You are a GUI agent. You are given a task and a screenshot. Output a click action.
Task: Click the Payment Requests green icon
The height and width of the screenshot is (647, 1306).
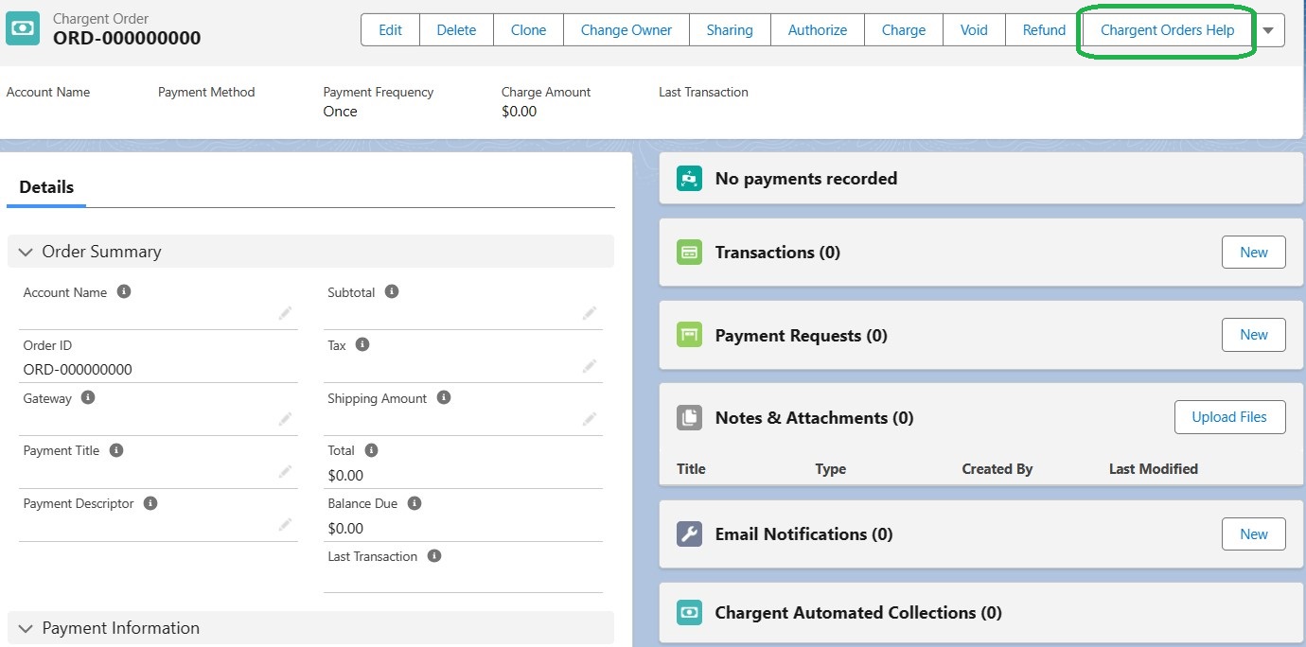point(688,335)
